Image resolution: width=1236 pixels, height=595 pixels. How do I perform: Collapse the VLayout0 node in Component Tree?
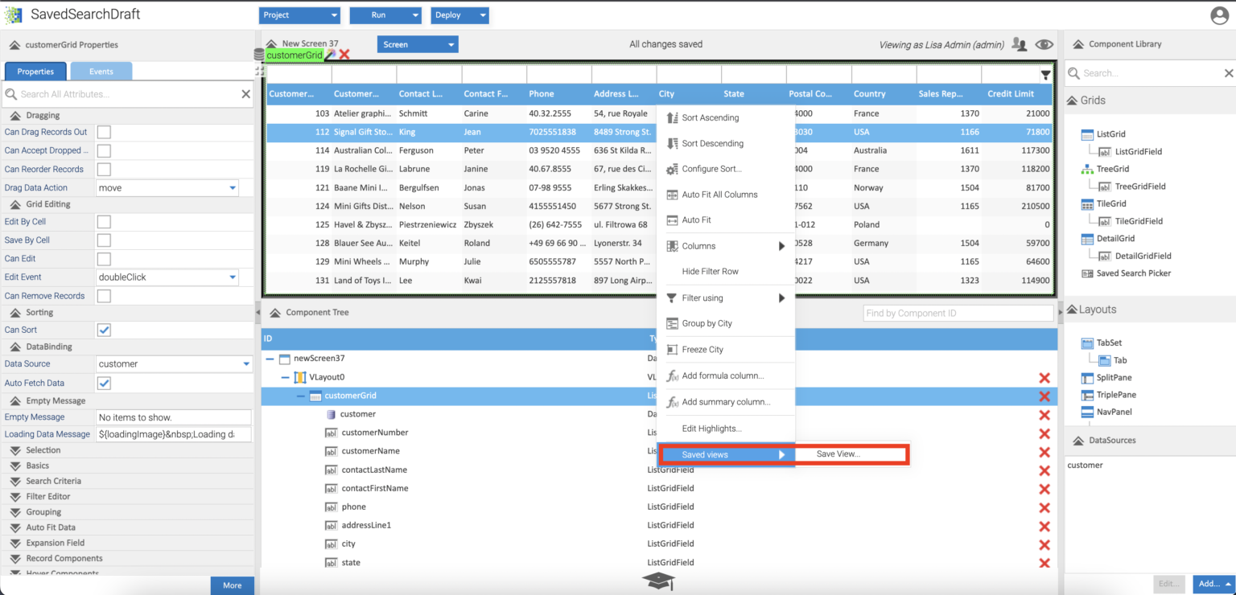(x=284, y=377)
